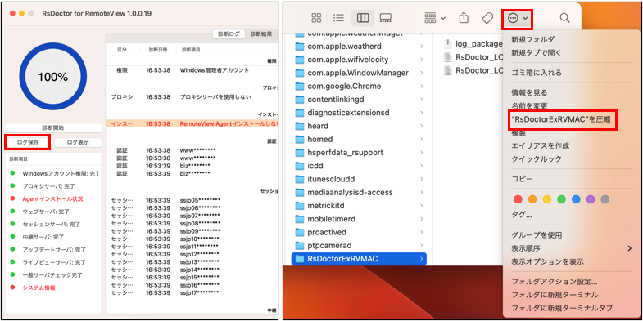This screenshot has height=321, width=643.
Task: Expand the proactived folder chevron
Action: (x=422, y=232)
